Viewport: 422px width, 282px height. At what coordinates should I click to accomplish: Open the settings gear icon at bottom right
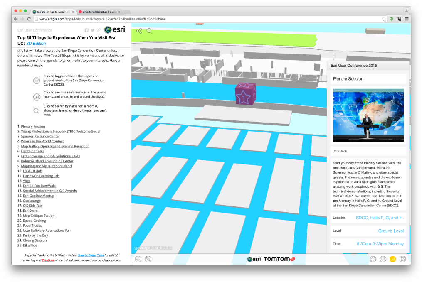402,259
